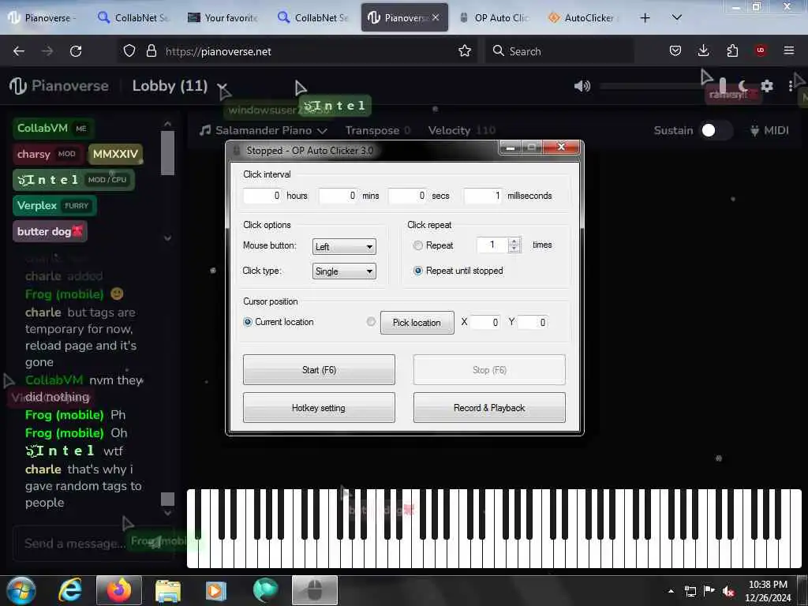Viewport: 808px width, 606px height.
Task: Open the Firefox hamburger menu
Action: click(788, 50)
